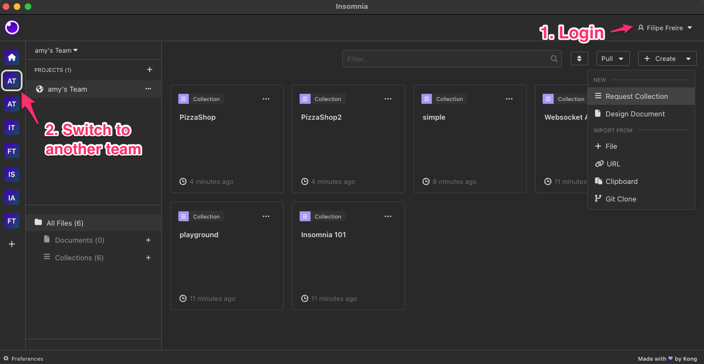Open the Pull dropdown
Viewport: 704px width, 364px height.
(x=612, y=59)
